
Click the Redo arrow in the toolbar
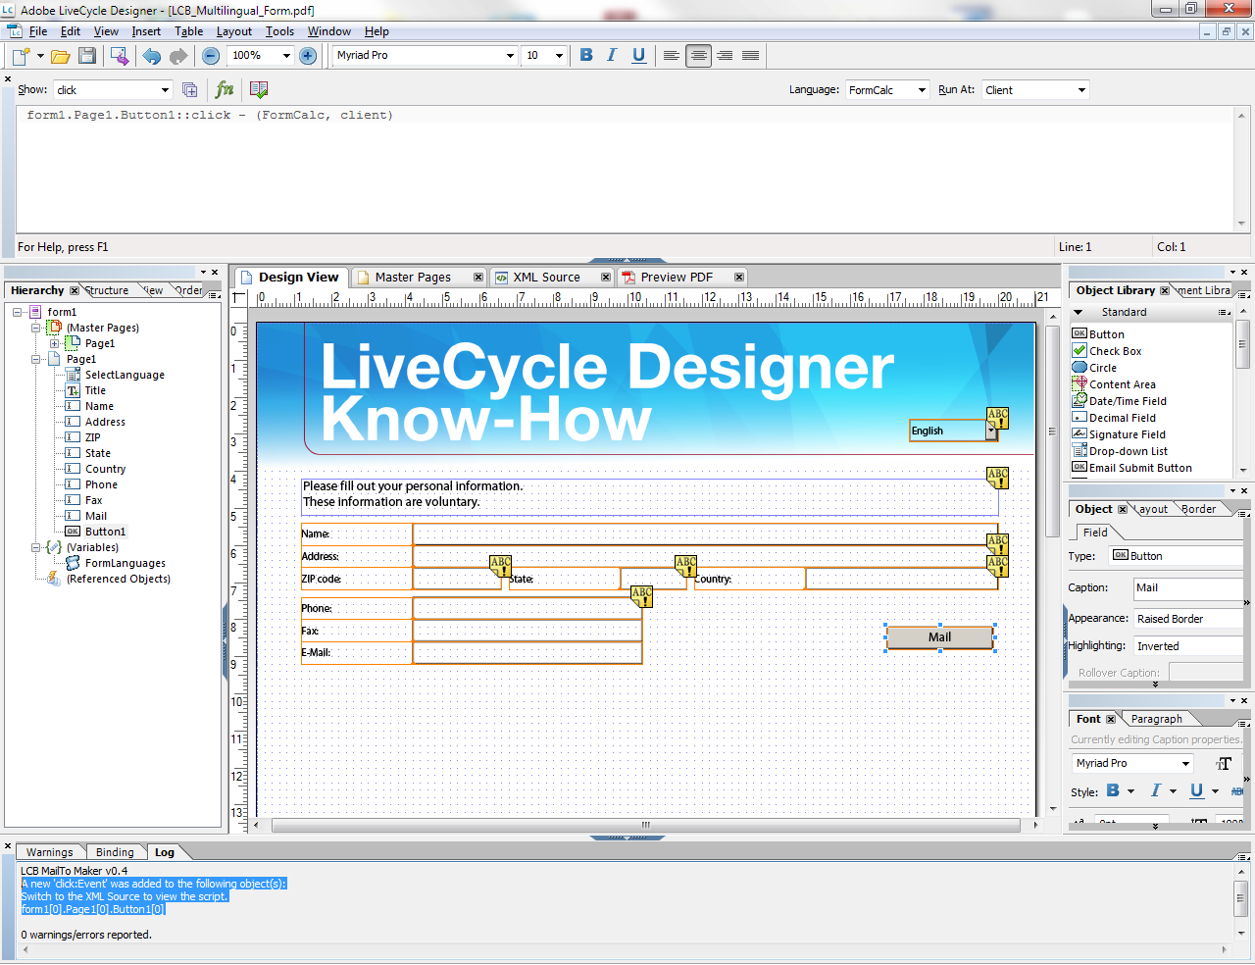177,56
